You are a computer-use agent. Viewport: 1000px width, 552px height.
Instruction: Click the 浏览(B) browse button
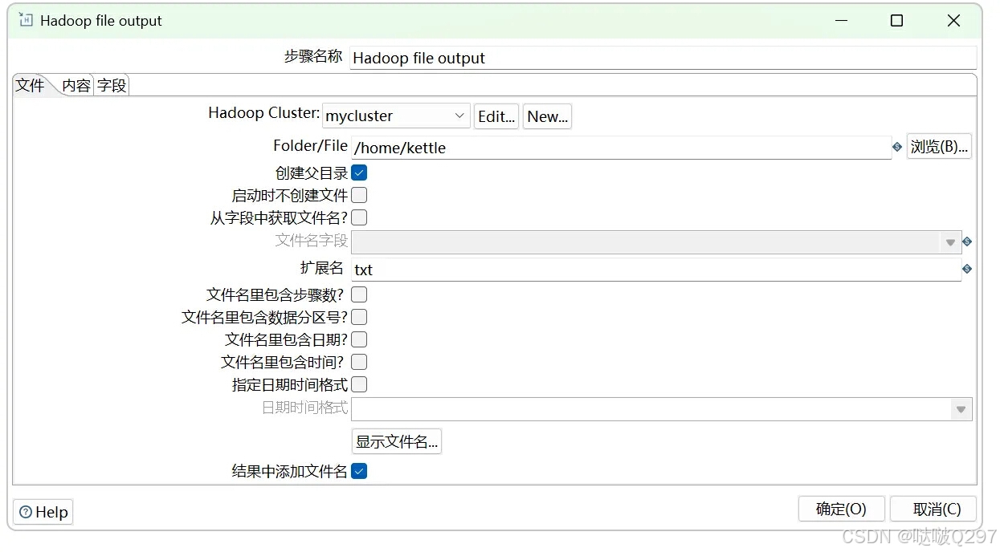point(939,146)
